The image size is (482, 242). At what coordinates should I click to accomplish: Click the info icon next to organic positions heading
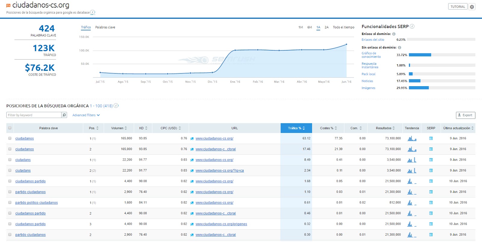click(x=116, y=105)
